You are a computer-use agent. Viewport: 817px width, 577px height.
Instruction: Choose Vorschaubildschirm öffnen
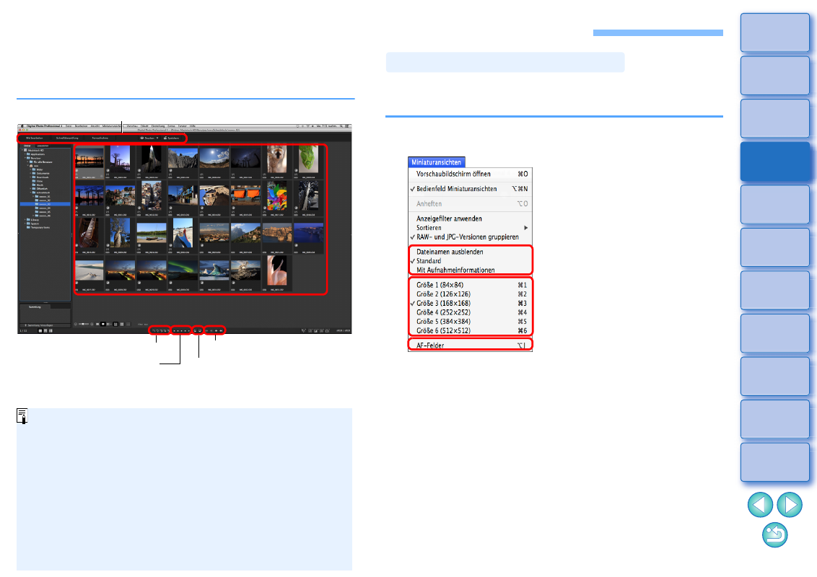click(x=470, y=174)
